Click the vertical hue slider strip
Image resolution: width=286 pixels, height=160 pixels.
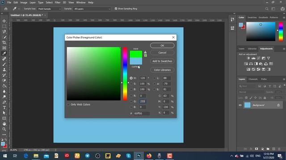(x=125, y=74)
